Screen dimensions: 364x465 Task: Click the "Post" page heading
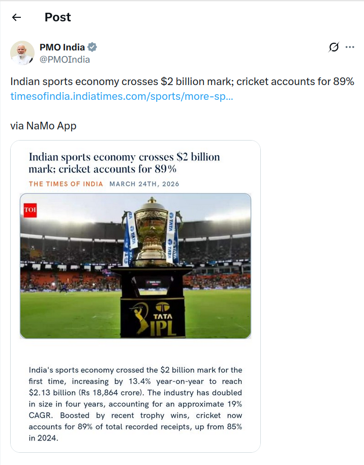pos(57,17)
